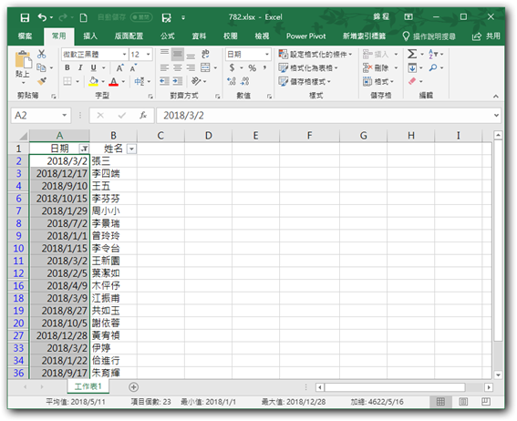Click the AutoSum sigma icon

click(412, 54)
